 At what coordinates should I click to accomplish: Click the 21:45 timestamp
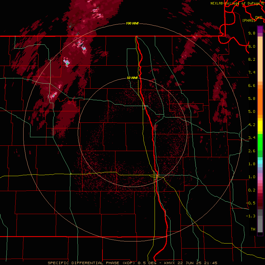pos(211,263)
